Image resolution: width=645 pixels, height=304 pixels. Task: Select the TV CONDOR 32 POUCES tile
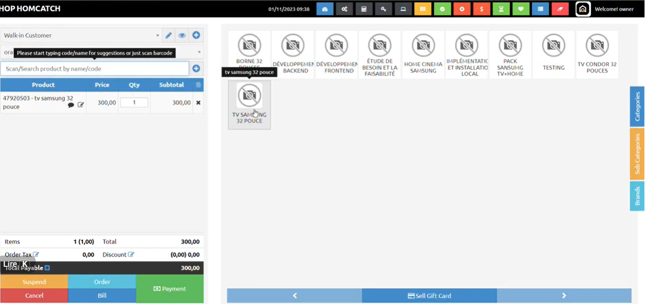[x=597, y=54]
